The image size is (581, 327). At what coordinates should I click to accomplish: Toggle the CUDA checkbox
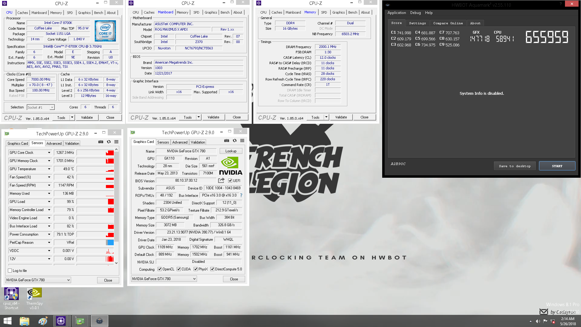(179, 269)
